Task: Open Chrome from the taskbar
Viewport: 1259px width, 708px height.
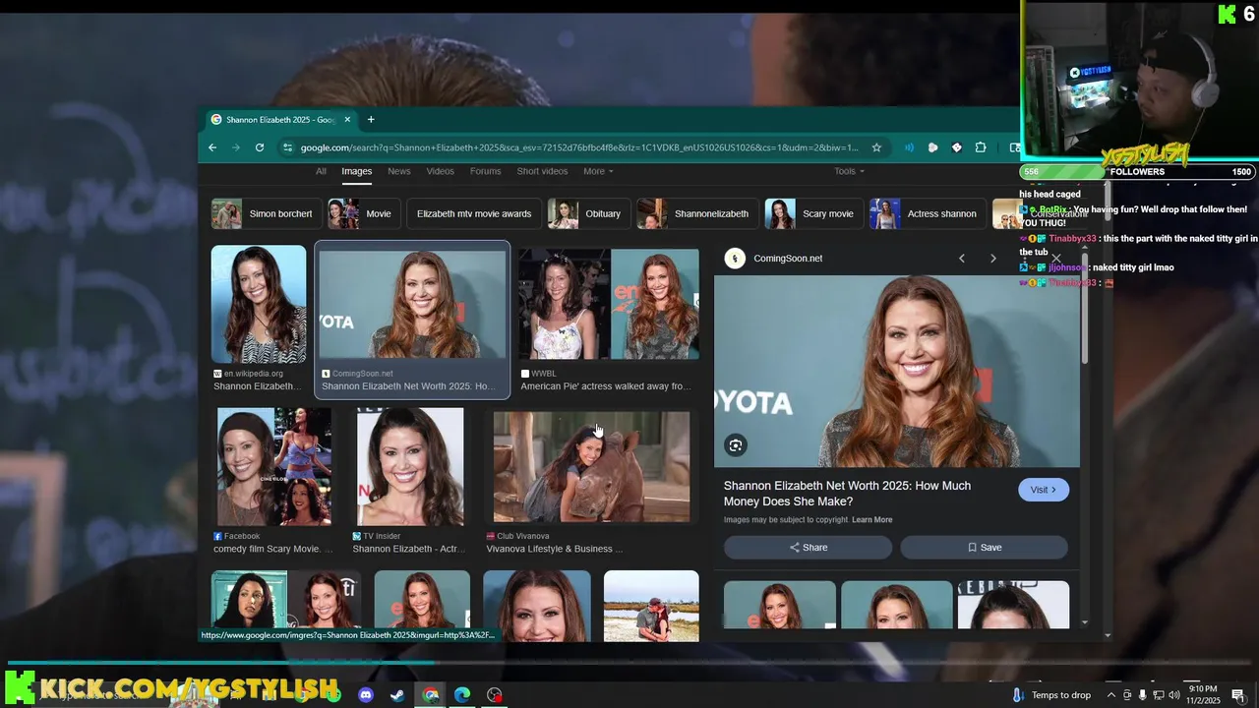Action: click(431, 695)
